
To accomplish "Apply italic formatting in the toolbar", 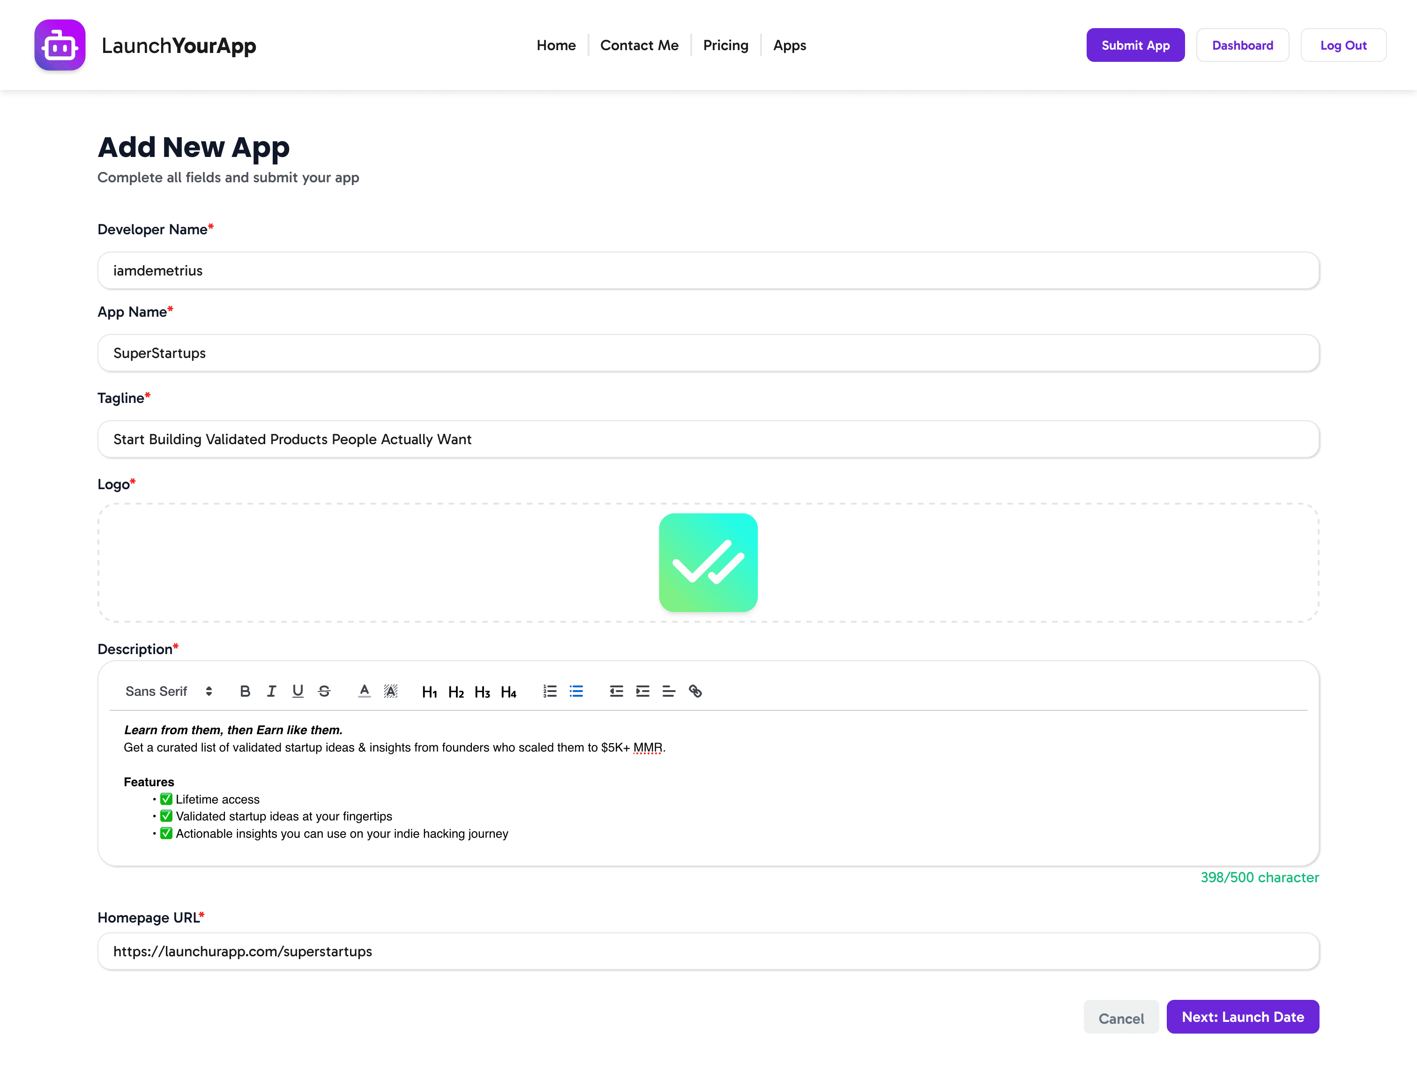I will [x=272, y=691].
